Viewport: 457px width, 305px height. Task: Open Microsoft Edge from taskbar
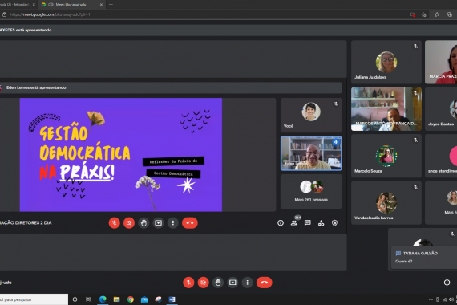click(103, 299)
